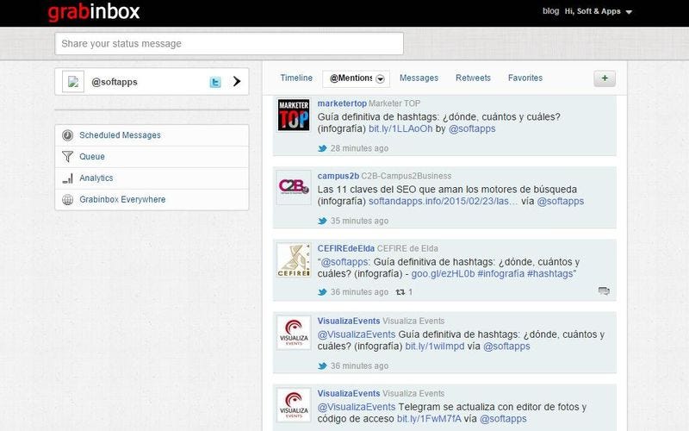Click the Queue funnel icon
This screenshot has width=689, height=431.
pos(68,157)
